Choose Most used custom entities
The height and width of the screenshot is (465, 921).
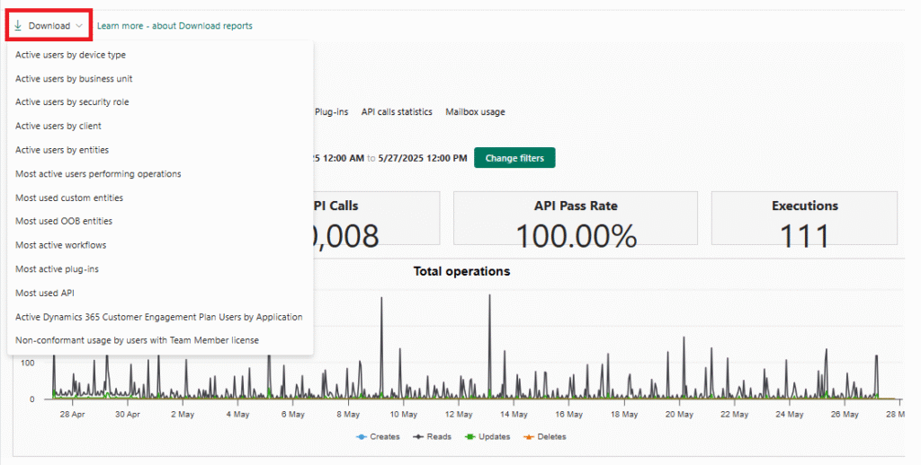coord(69,197)
